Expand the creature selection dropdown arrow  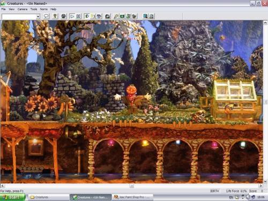click(38, 17)
